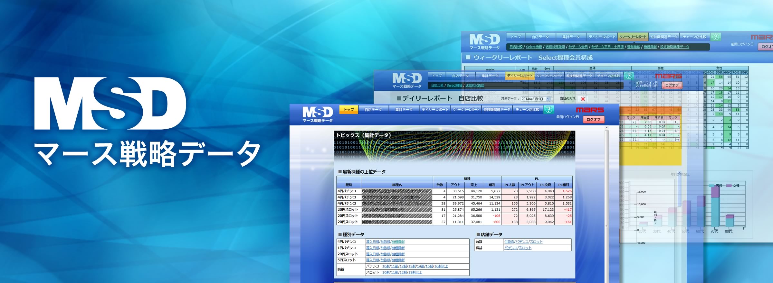Open 自店比較 link in Daily Report submenu
Screen dimensions: 773x283
437,86
